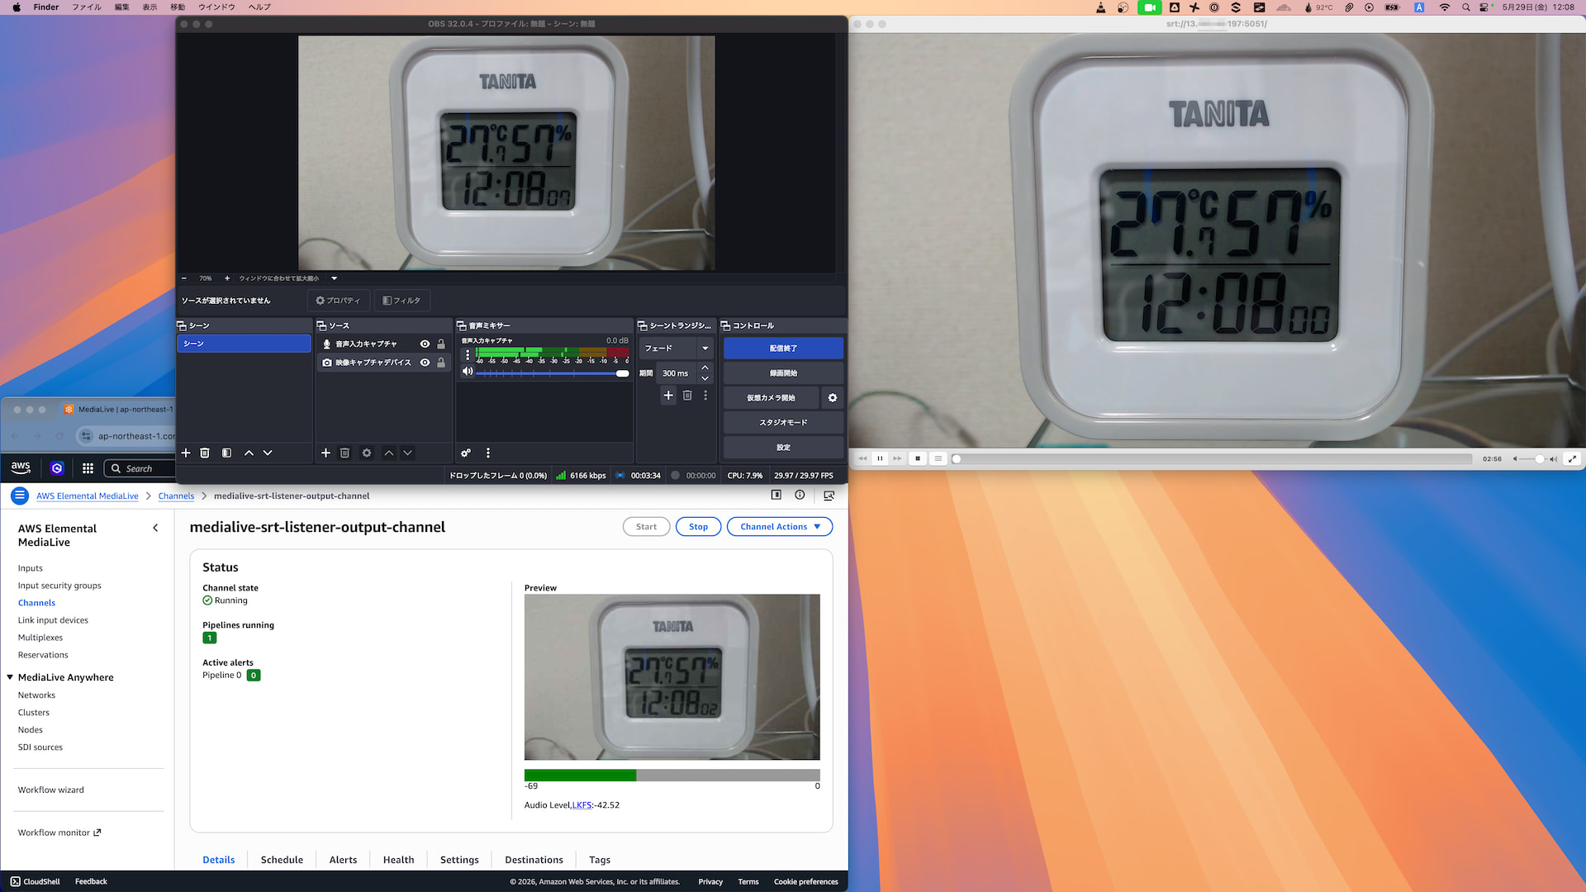Open the AWS services grid menu
1586x892 pixels.
(88, 468)
